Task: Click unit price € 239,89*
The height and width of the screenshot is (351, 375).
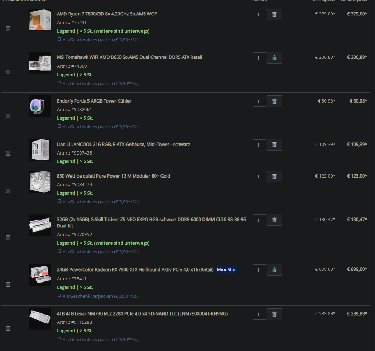Action: [325, 314]
